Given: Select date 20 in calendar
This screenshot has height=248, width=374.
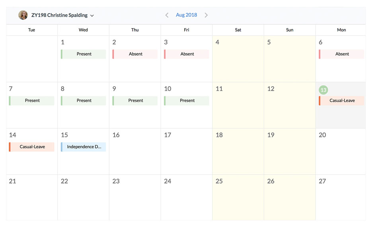Looking at the screenshot, I should click(341, 152).
